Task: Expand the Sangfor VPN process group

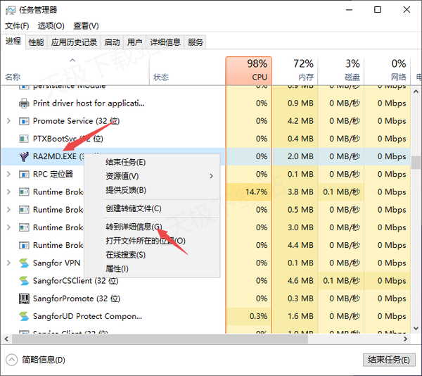Action: click(8, 263)
